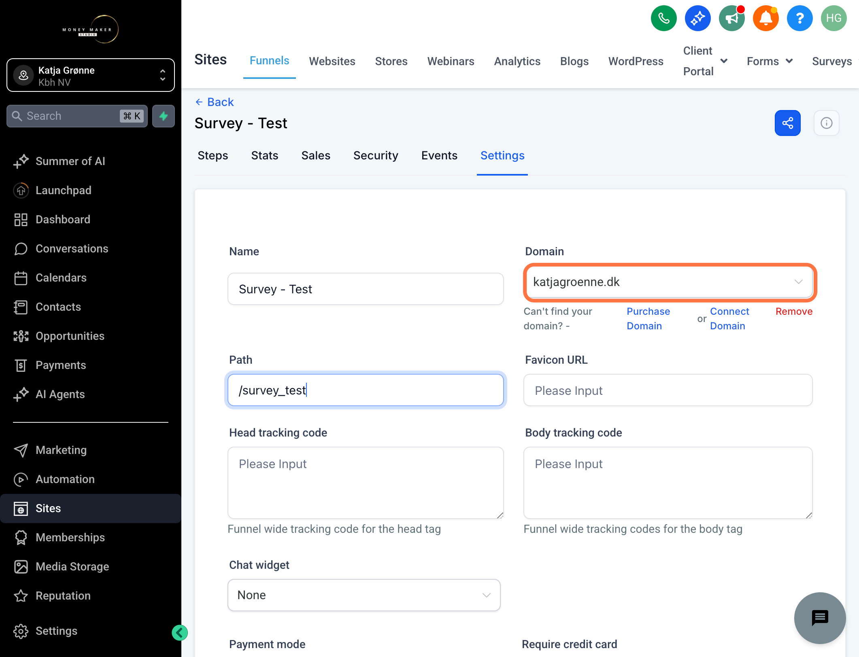Open the blue AI sparkle assistant icon
This screenshot has width=859, height=657.
point(697,18)
